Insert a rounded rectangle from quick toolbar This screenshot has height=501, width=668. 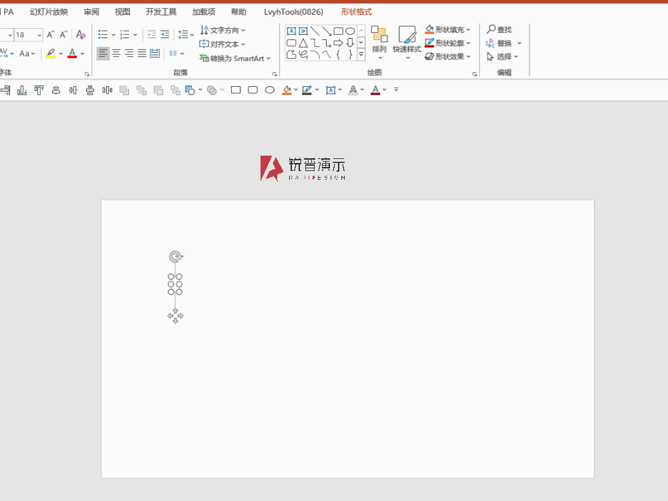point(253,90)
